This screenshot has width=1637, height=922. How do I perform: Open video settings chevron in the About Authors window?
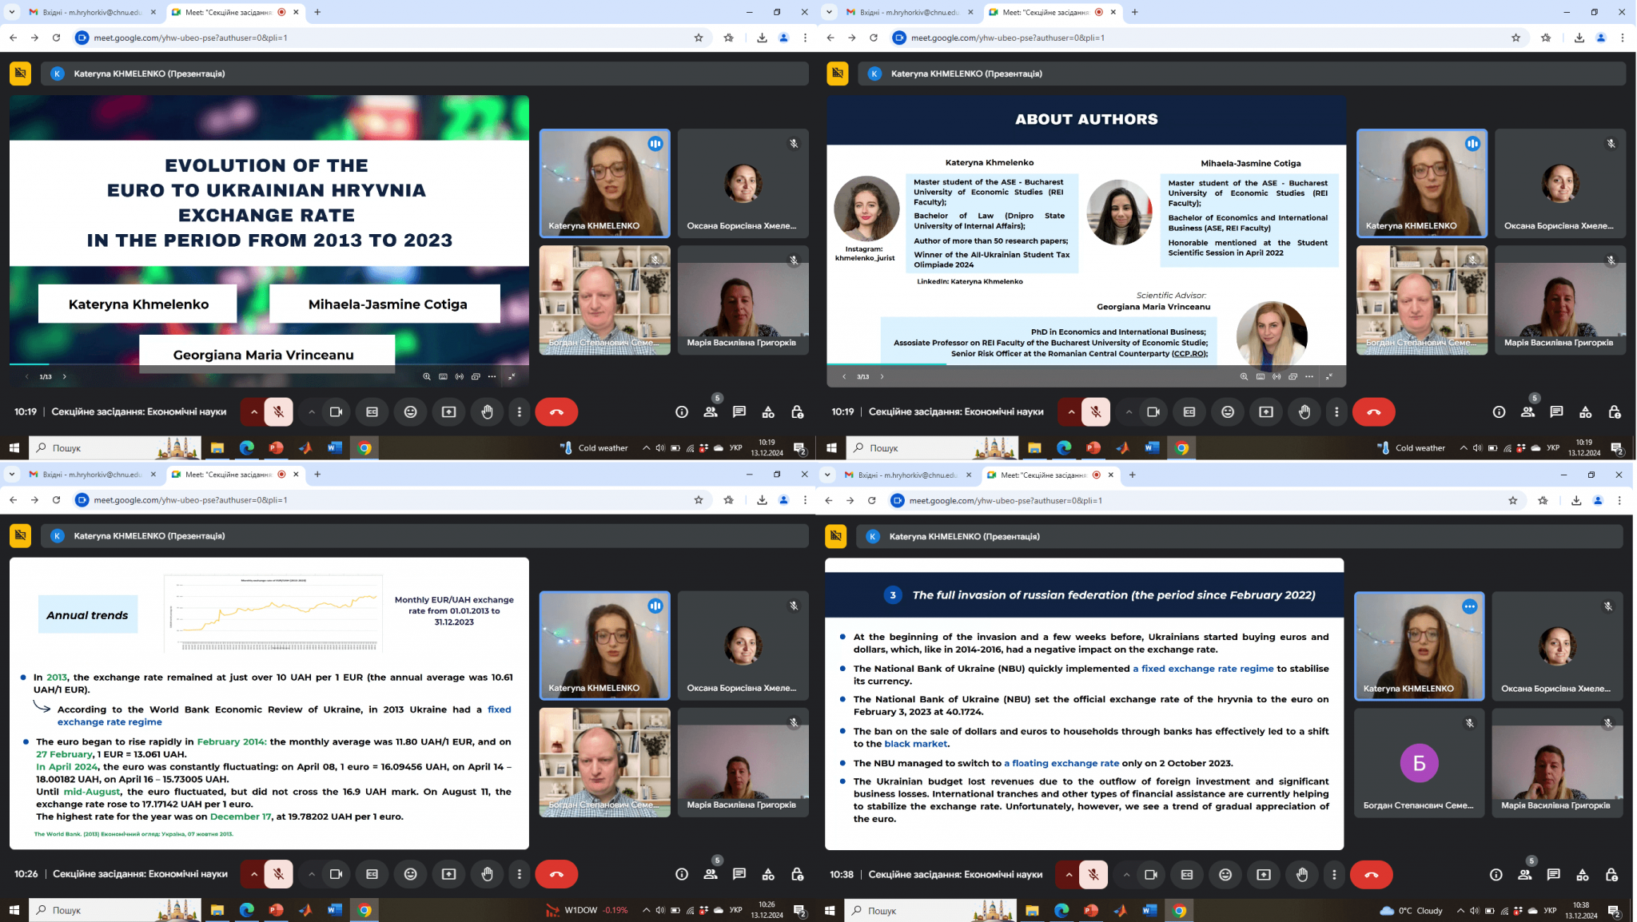pos(1129,412)
